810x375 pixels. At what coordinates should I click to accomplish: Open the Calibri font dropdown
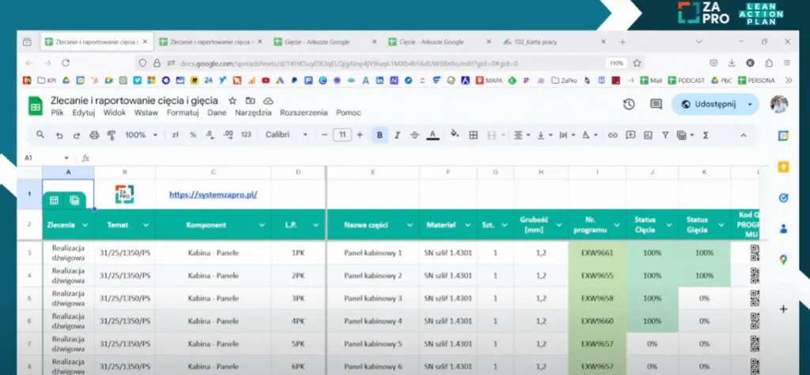[286, 135]
